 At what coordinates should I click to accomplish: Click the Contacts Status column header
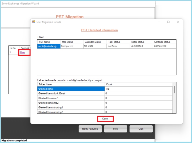(164, 42)
